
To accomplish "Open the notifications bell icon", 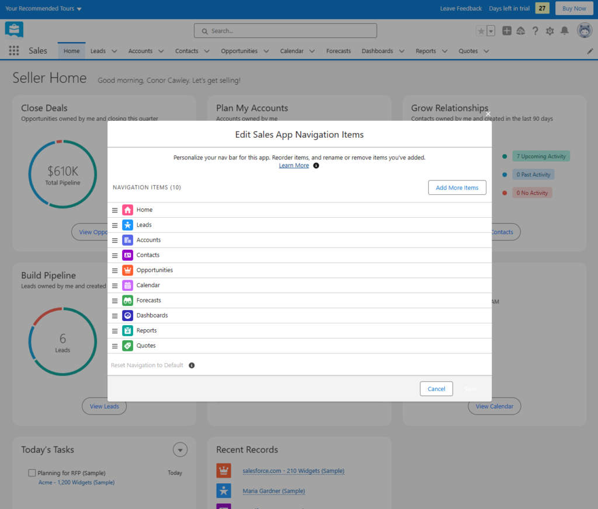I will click(x=564, y=31).
